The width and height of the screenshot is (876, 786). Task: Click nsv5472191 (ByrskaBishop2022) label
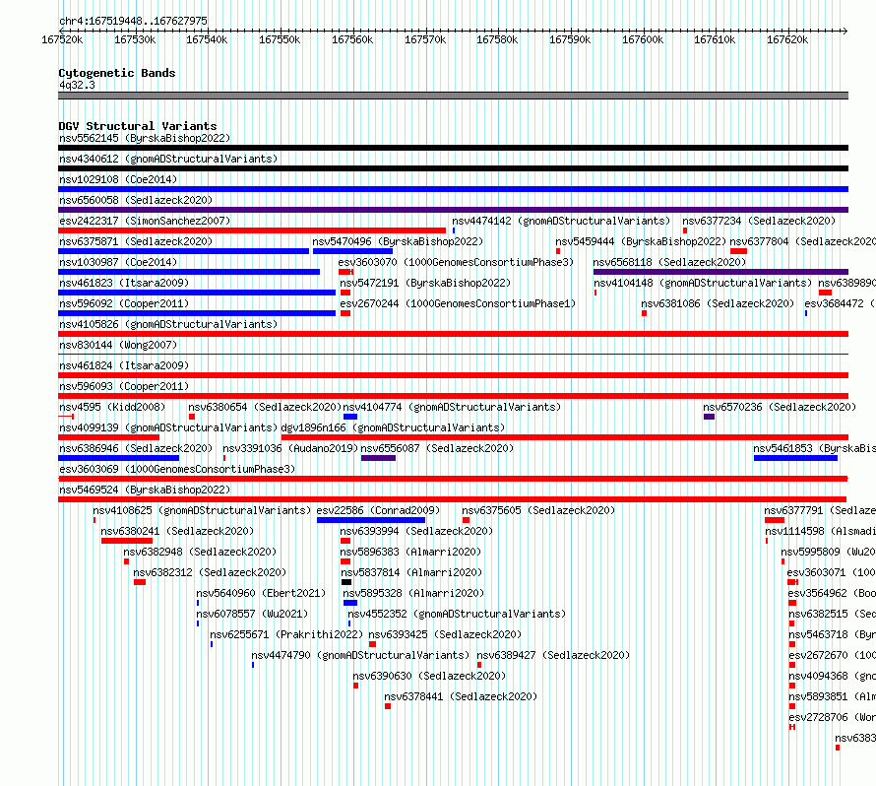coord(426,283)
